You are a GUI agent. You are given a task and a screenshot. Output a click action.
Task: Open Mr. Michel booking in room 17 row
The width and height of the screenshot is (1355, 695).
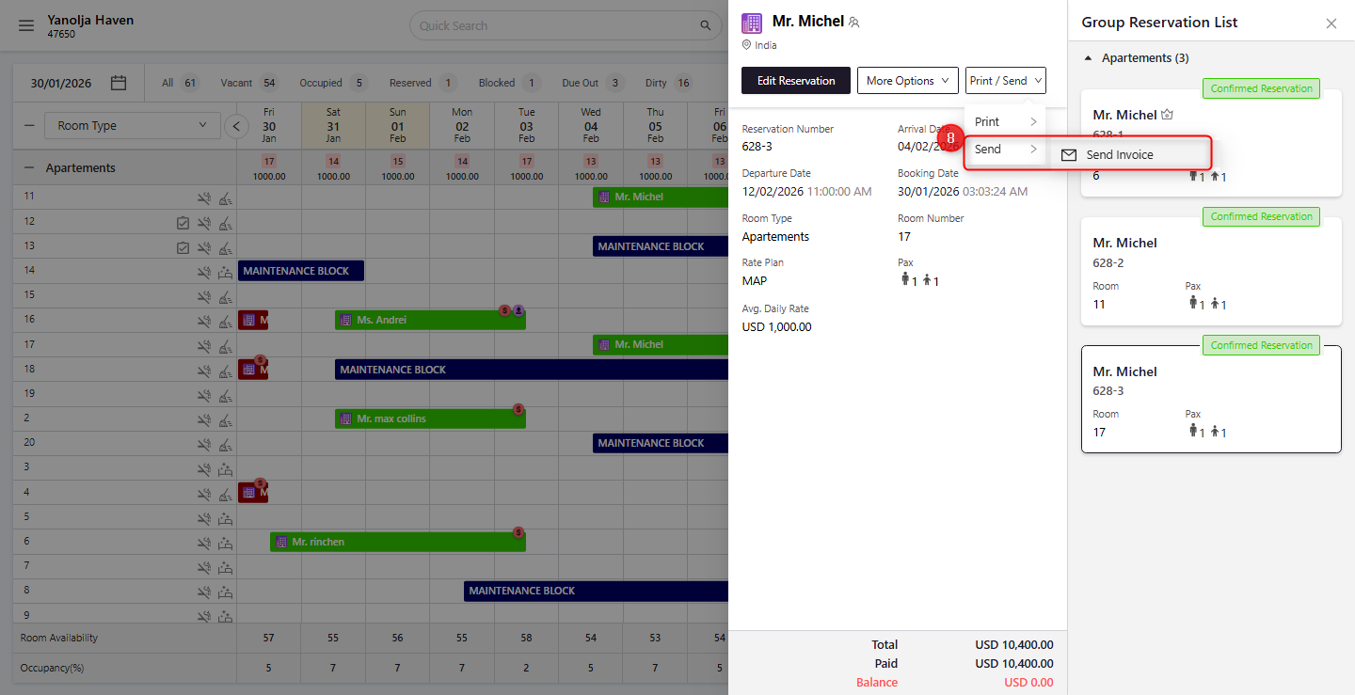pyautogui.click(x=661, y=345)
